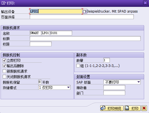This screenshot has width=149, height=113.
Task: Focus the 输出设备 LP01 input field
Action: [56, 11]
